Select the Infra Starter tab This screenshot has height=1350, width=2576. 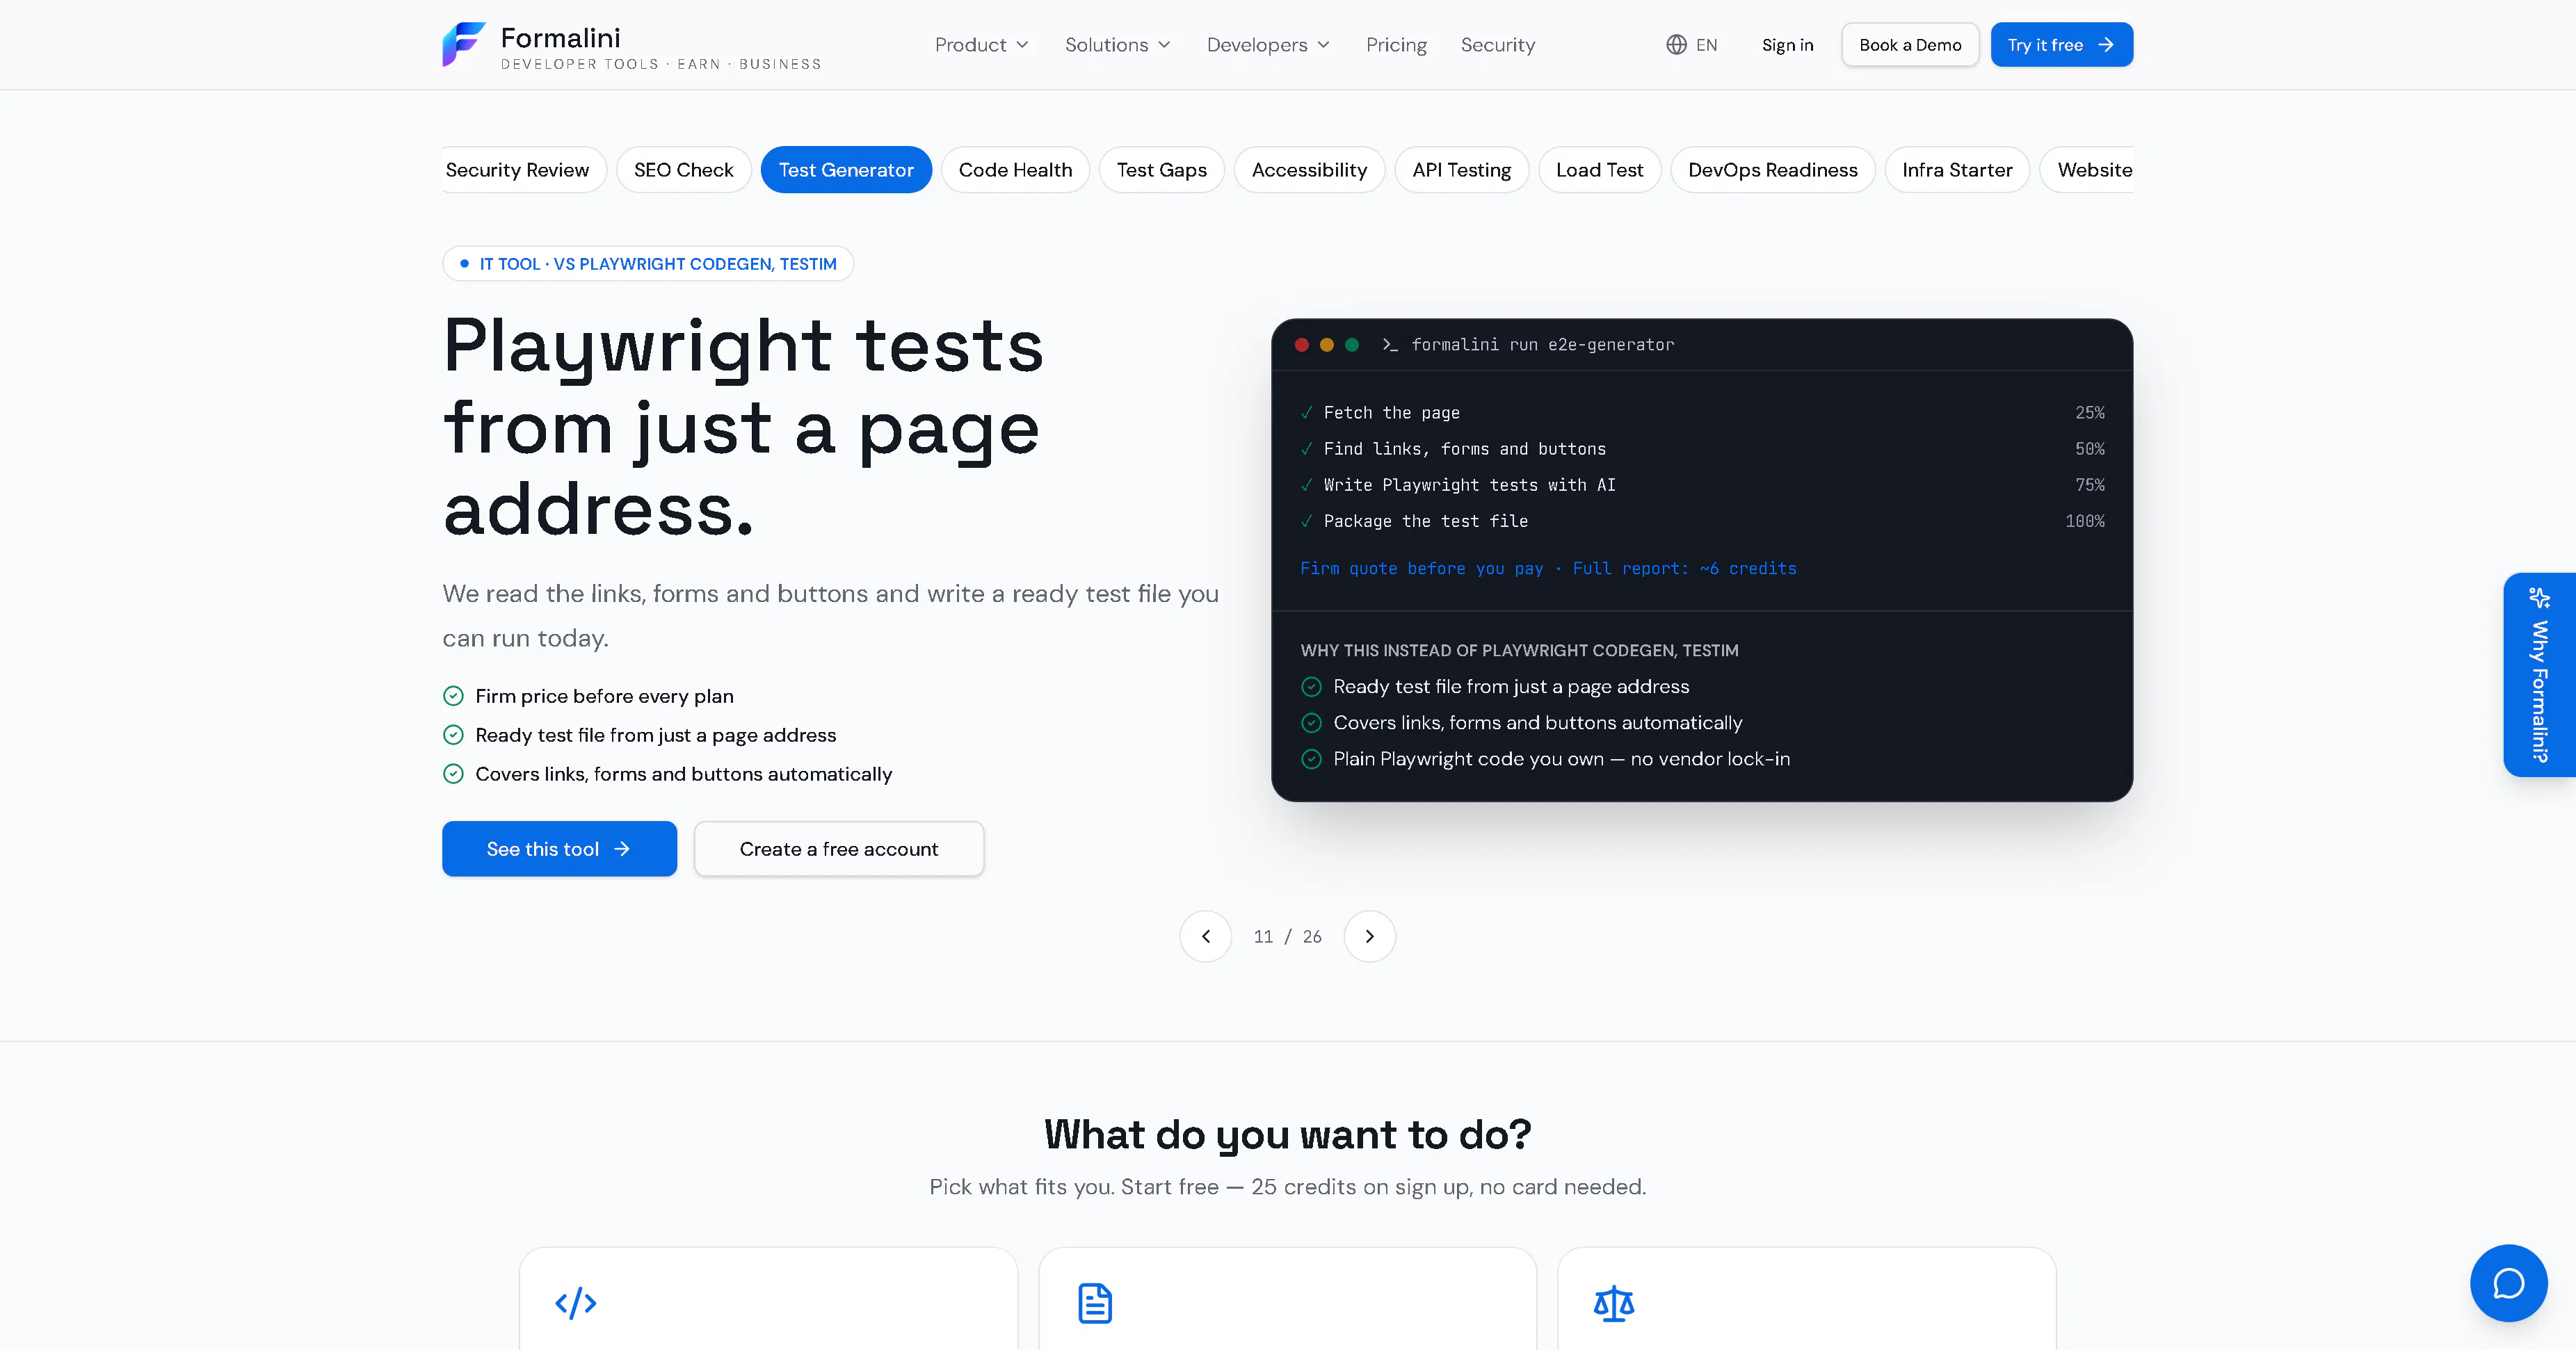pos(1957,170)
